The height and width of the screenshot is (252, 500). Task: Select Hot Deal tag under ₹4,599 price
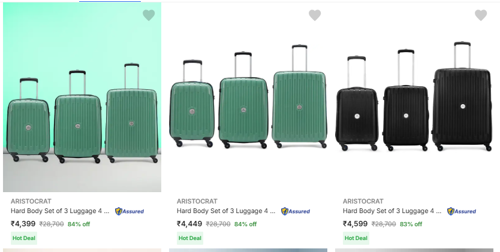(x=356, y=238)
